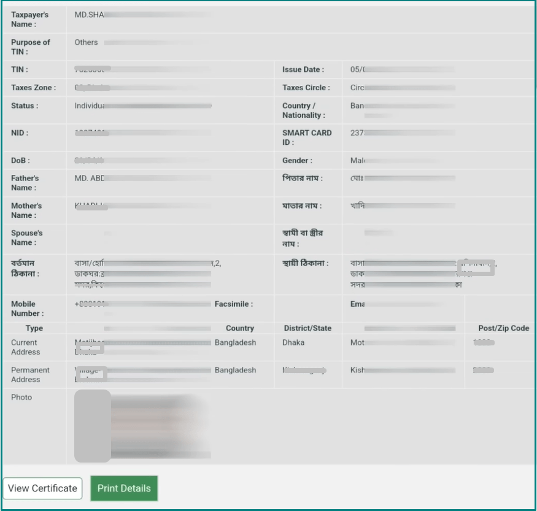This screenshot has width=537, height=511.
Task: Click the Purpose of TIN label
Action: pos(30,47)
